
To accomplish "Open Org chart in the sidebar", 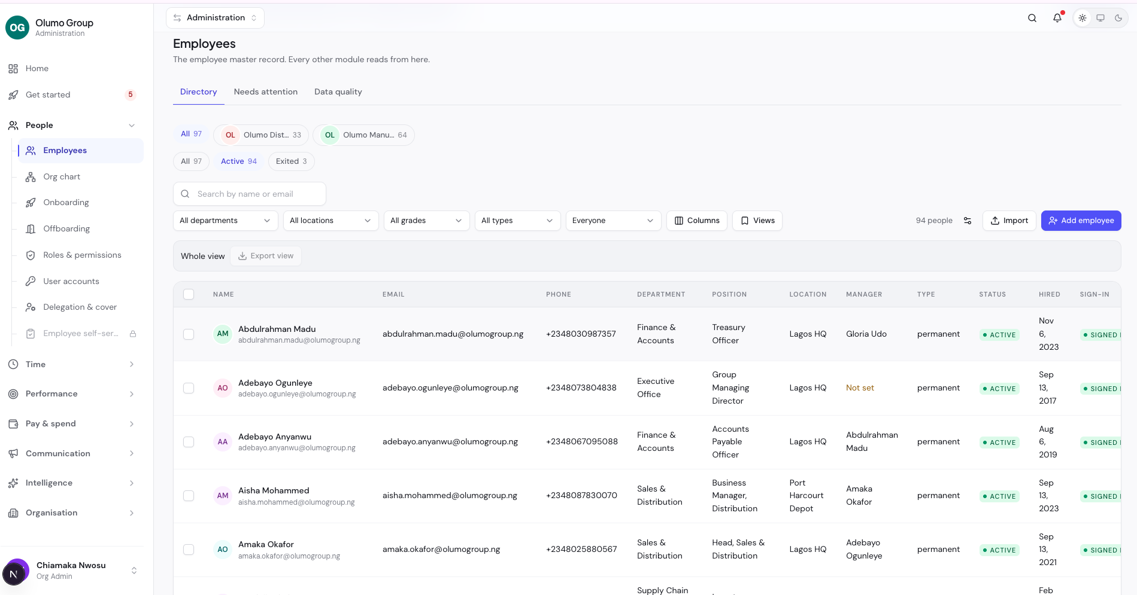I will pyautogui.click(x=81, y=177).
